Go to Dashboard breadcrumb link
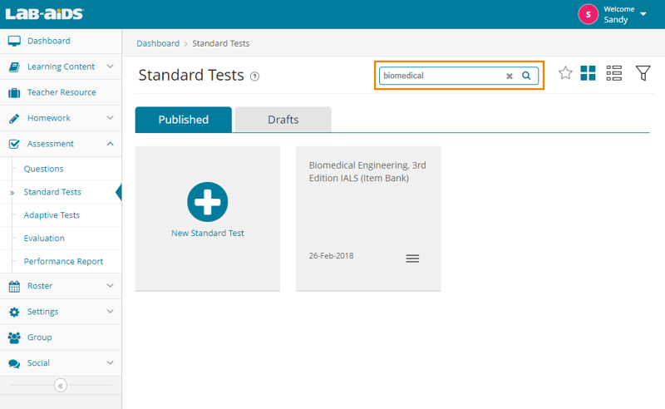The height and width of the screenshot is (409, 665). 158,43
